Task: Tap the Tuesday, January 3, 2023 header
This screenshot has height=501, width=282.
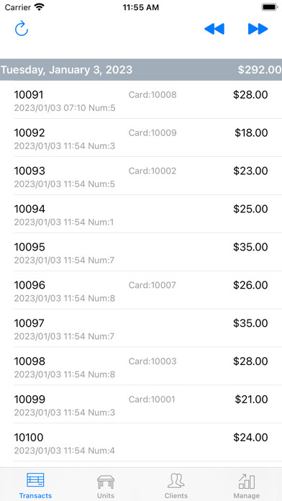Action: 66,70
